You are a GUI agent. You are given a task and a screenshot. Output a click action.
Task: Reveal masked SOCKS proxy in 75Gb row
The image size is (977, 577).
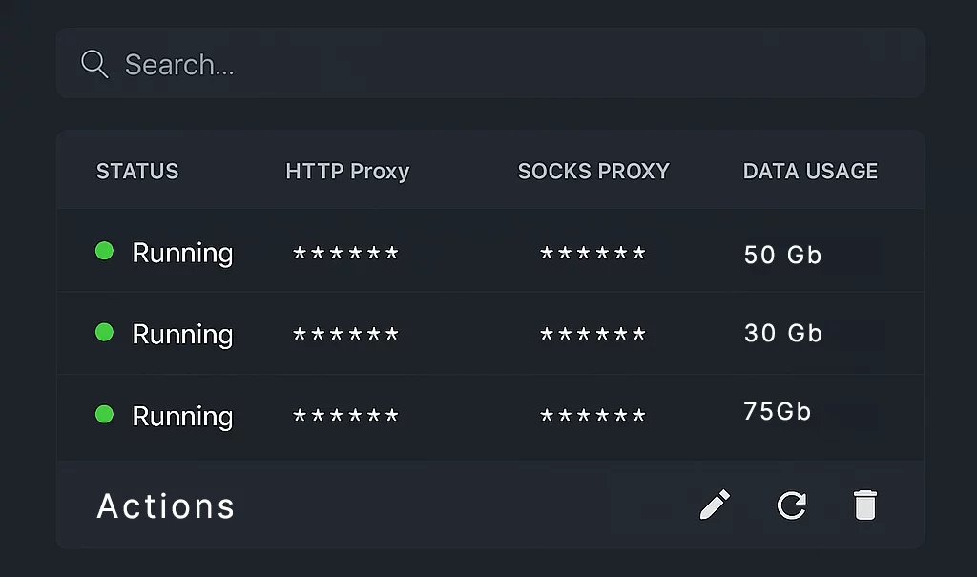click(x=592, y=418)
